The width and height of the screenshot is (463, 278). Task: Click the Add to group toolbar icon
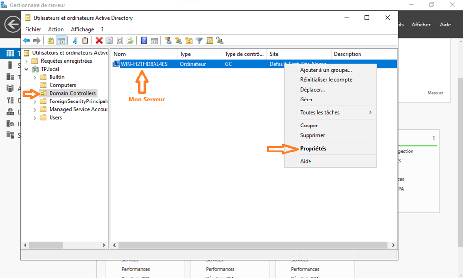click(x=220, y=40)
